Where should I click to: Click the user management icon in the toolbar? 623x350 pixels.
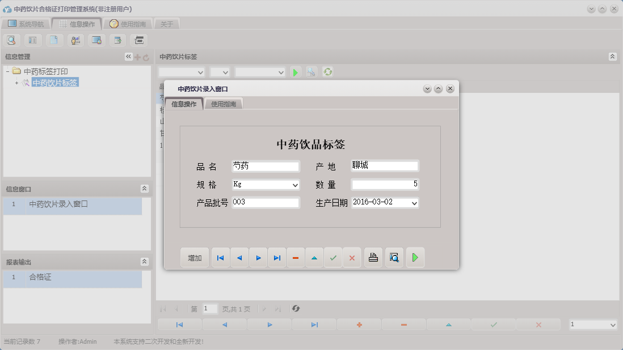click(75, 40)
